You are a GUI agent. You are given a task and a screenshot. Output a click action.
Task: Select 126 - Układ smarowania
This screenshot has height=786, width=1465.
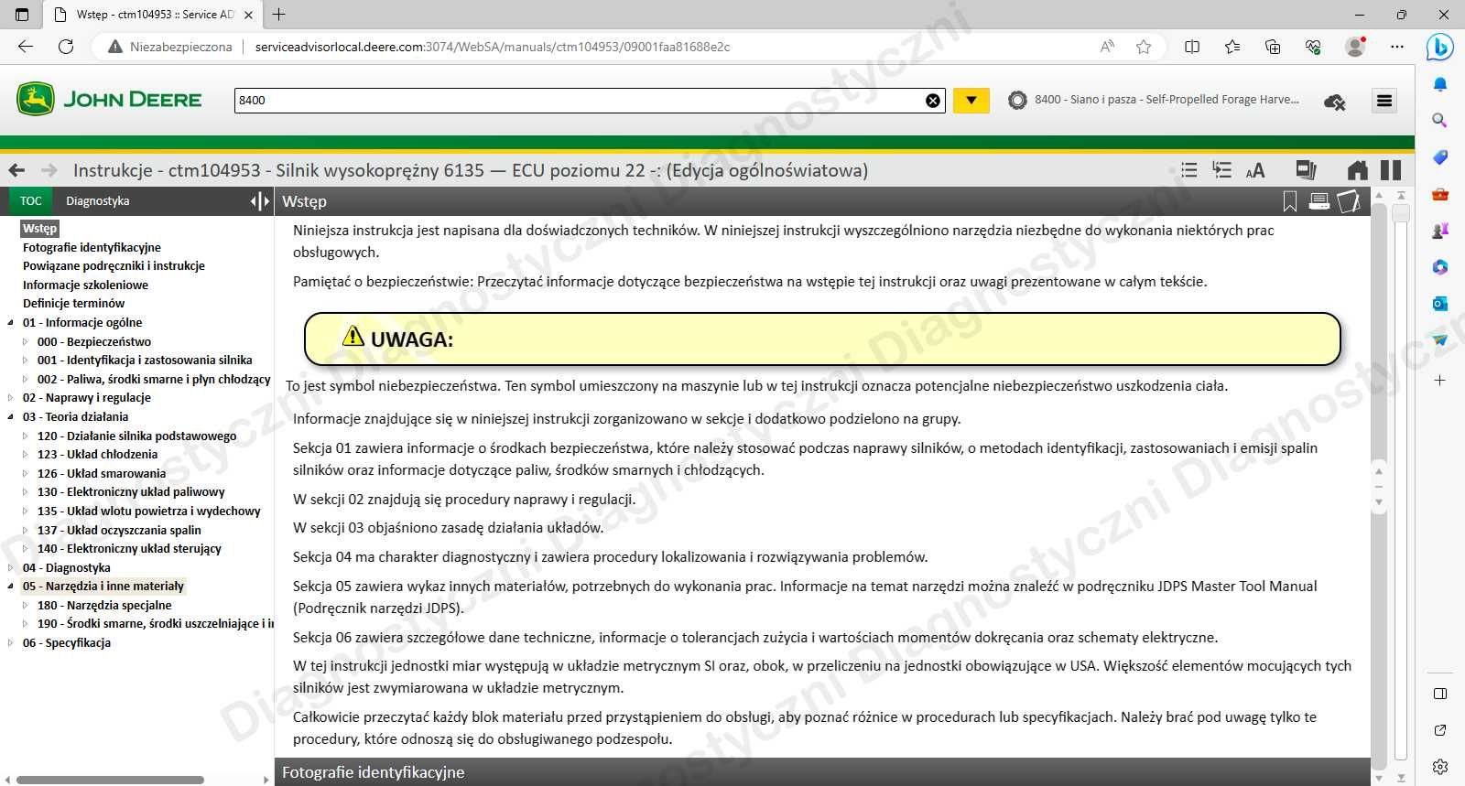coord(102,473)
